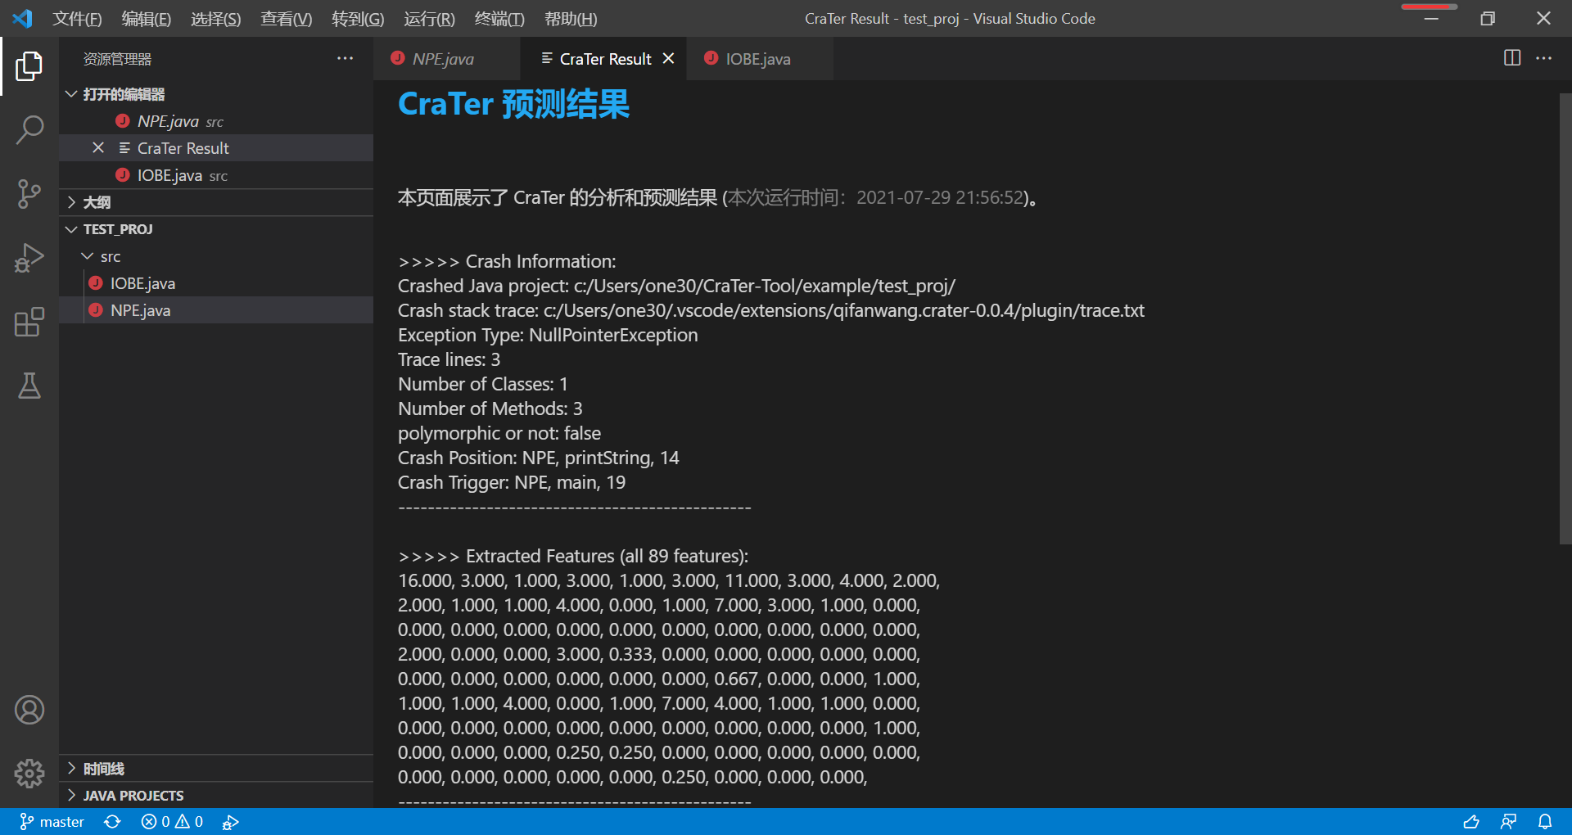Screen dimensions: 1572x835
Task: Click the Crashed Java project path line
Action: tap(676, 286)
